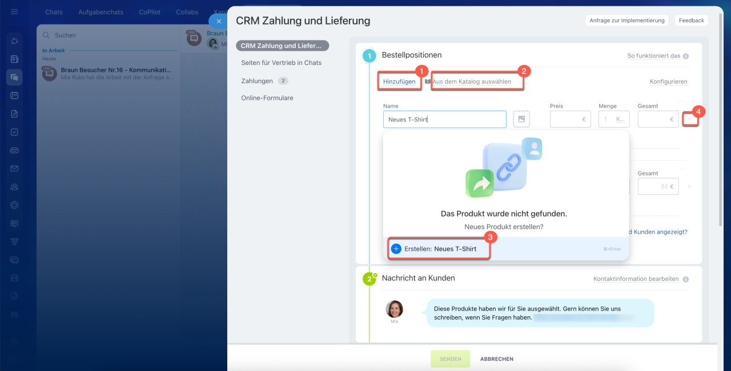The width and height of the screenshot is (731, 371).
Task: Open the Konfigurieren link
Action: pos(669,81)
